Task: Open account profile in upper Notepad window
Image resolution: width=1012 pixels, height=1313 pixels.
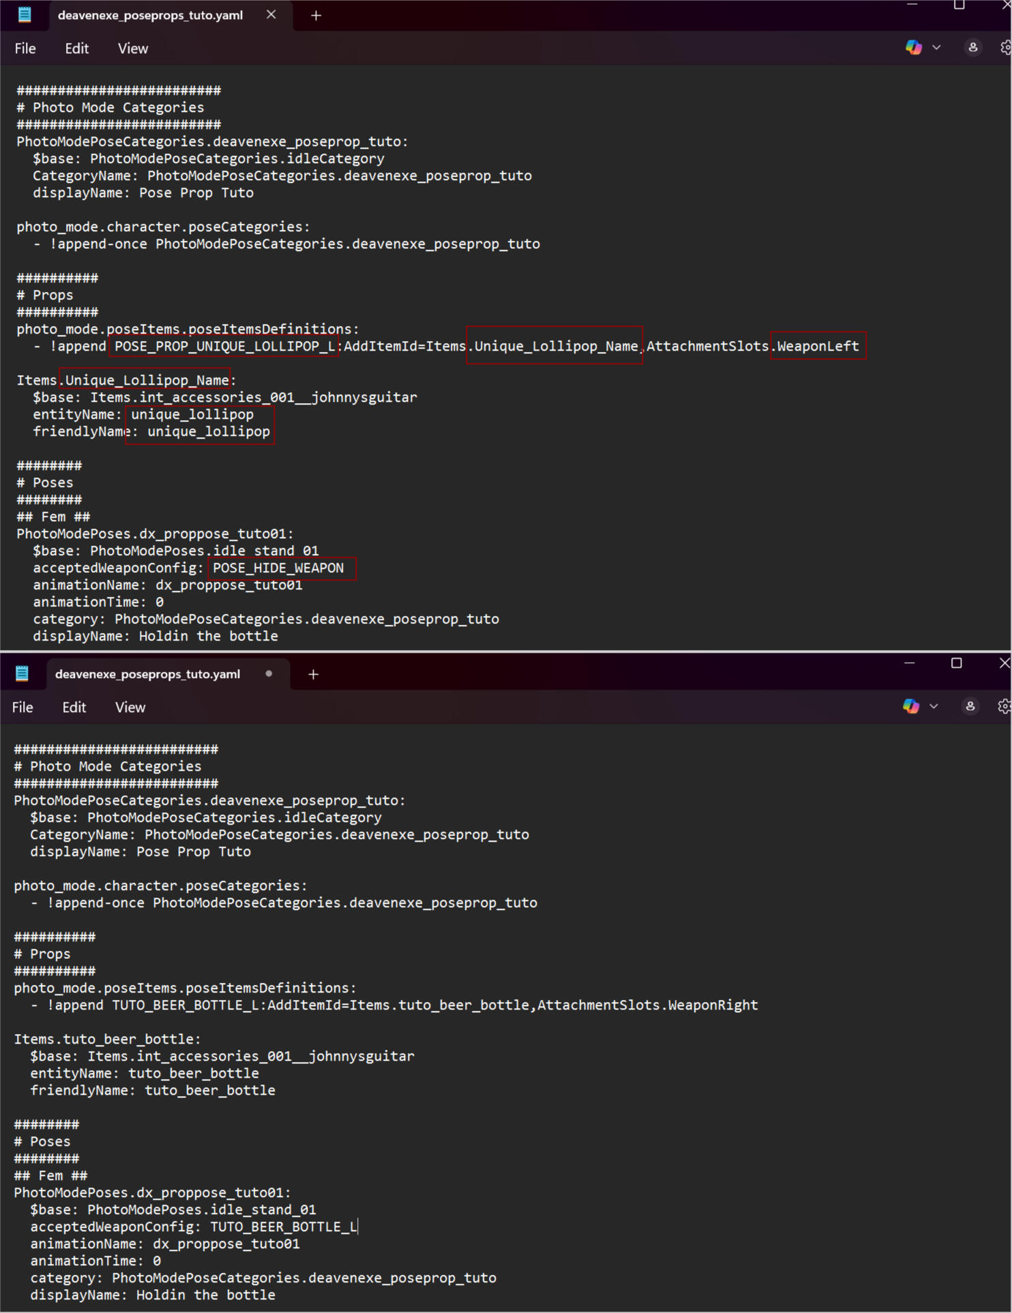Action: tap(972, 48)
